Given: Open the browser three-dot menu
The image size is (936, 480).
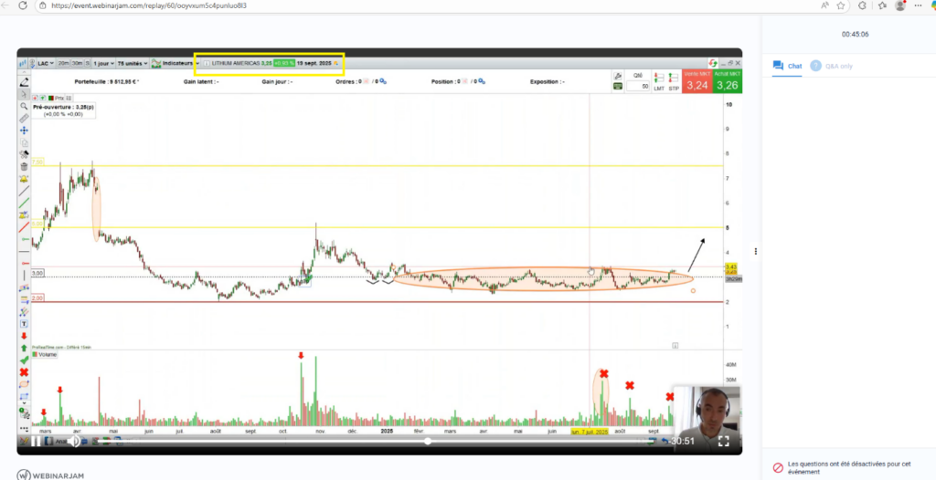Looking at the screenshot, I should [x=918, y=5].
